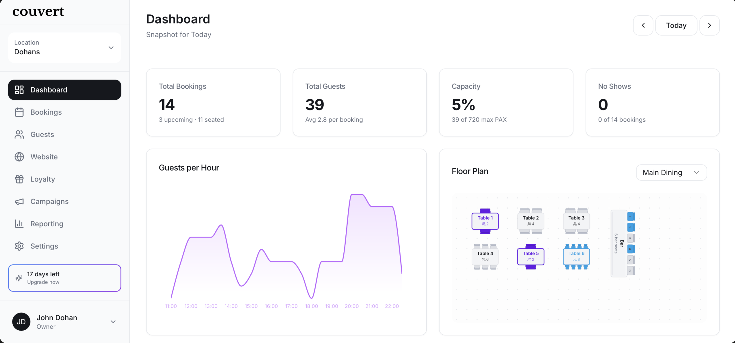This screenshot has width=735, height=343.
Task: Select the Loyalty gift icon
Action: [x=19, y=179]
